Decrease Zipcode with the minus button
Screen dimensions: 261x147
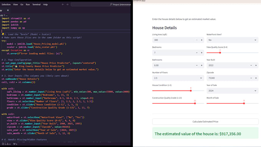pyautogui.click(x=251, y=78)
